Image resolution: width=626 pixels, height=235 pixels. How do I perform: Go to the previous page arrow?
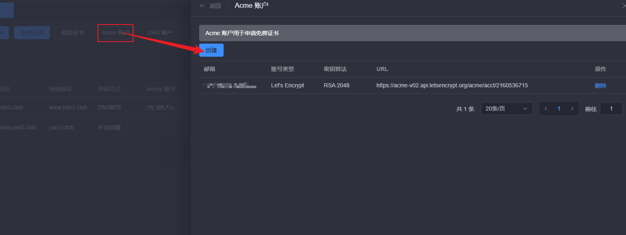[x=546, y=109]
